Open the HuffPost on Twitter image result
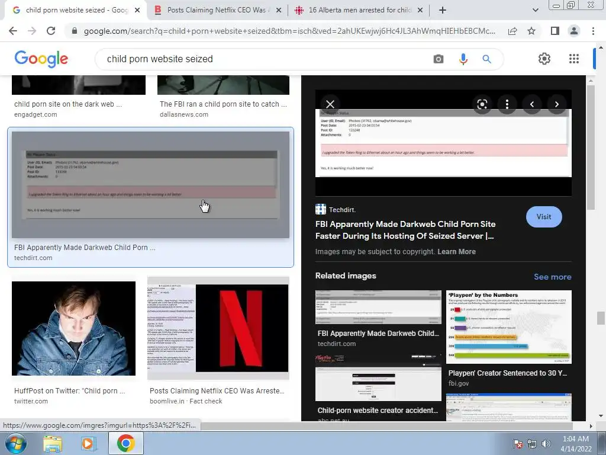 [x=73, y=328]
